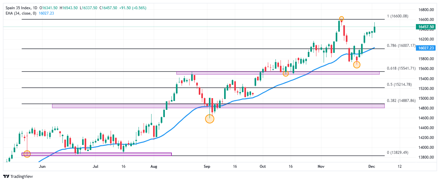440x182 pixels.
Task: Click the 0.382 (14887.86) retracement label
Action: click(401, 101)
